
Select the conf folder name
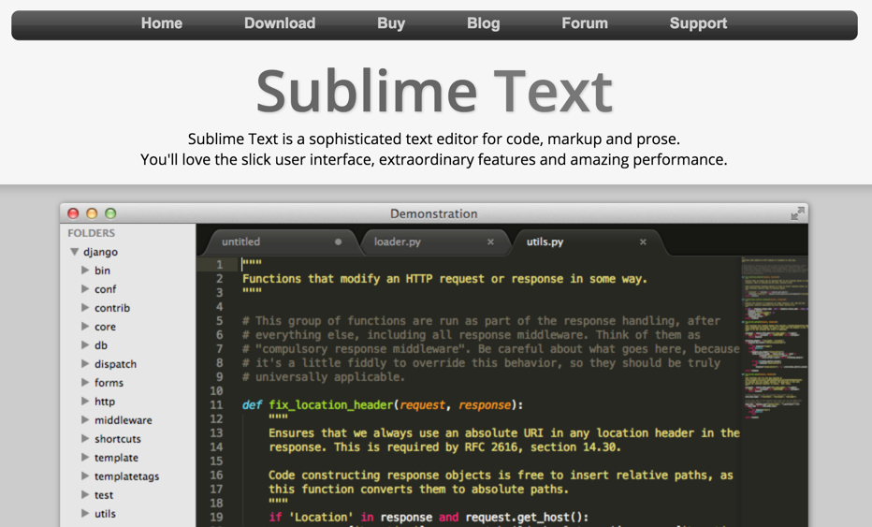coord(105,289)
